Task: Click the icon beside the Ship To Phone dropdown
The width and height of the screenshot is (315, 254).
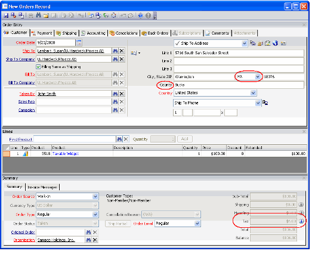Action: tap(265, 103)
